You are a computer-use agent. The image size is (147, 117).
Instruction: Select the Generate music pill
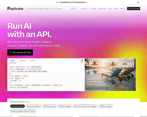coord(49,106)
